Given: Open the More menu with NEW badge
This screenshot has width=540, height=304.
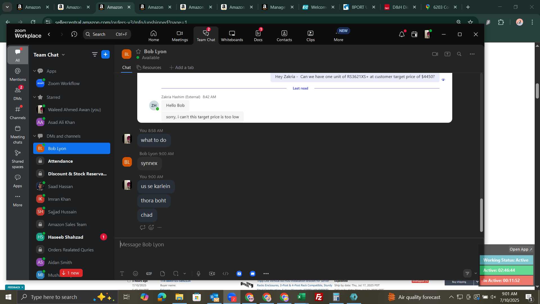Looking at the screenshot, I should pos(339,36).
